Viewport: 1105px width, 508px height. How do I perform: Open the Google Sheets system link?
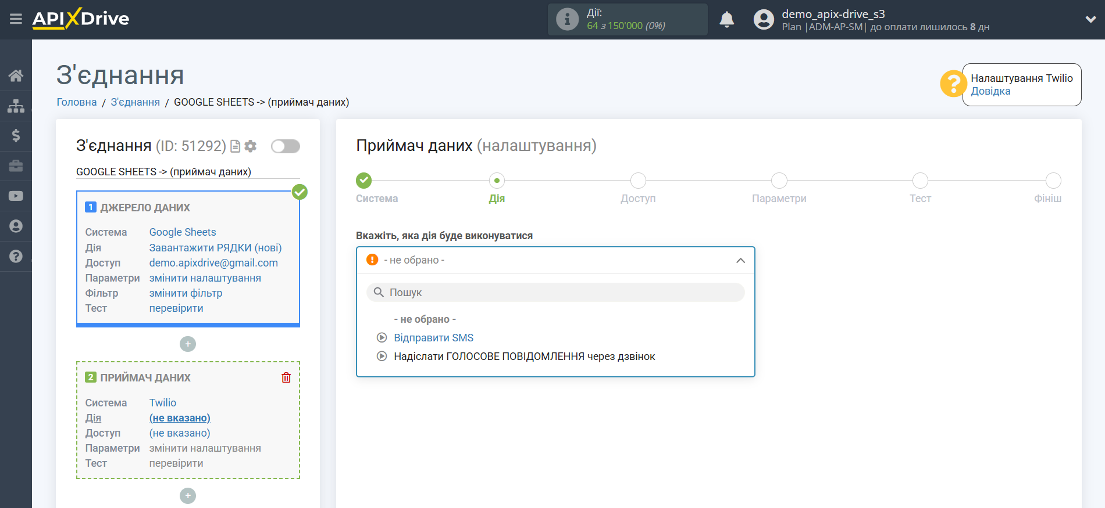183,232
